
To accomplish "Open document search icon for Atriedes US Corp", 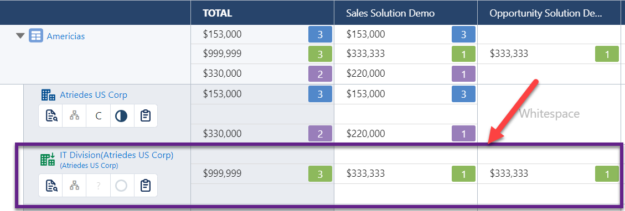I will 51,116.
